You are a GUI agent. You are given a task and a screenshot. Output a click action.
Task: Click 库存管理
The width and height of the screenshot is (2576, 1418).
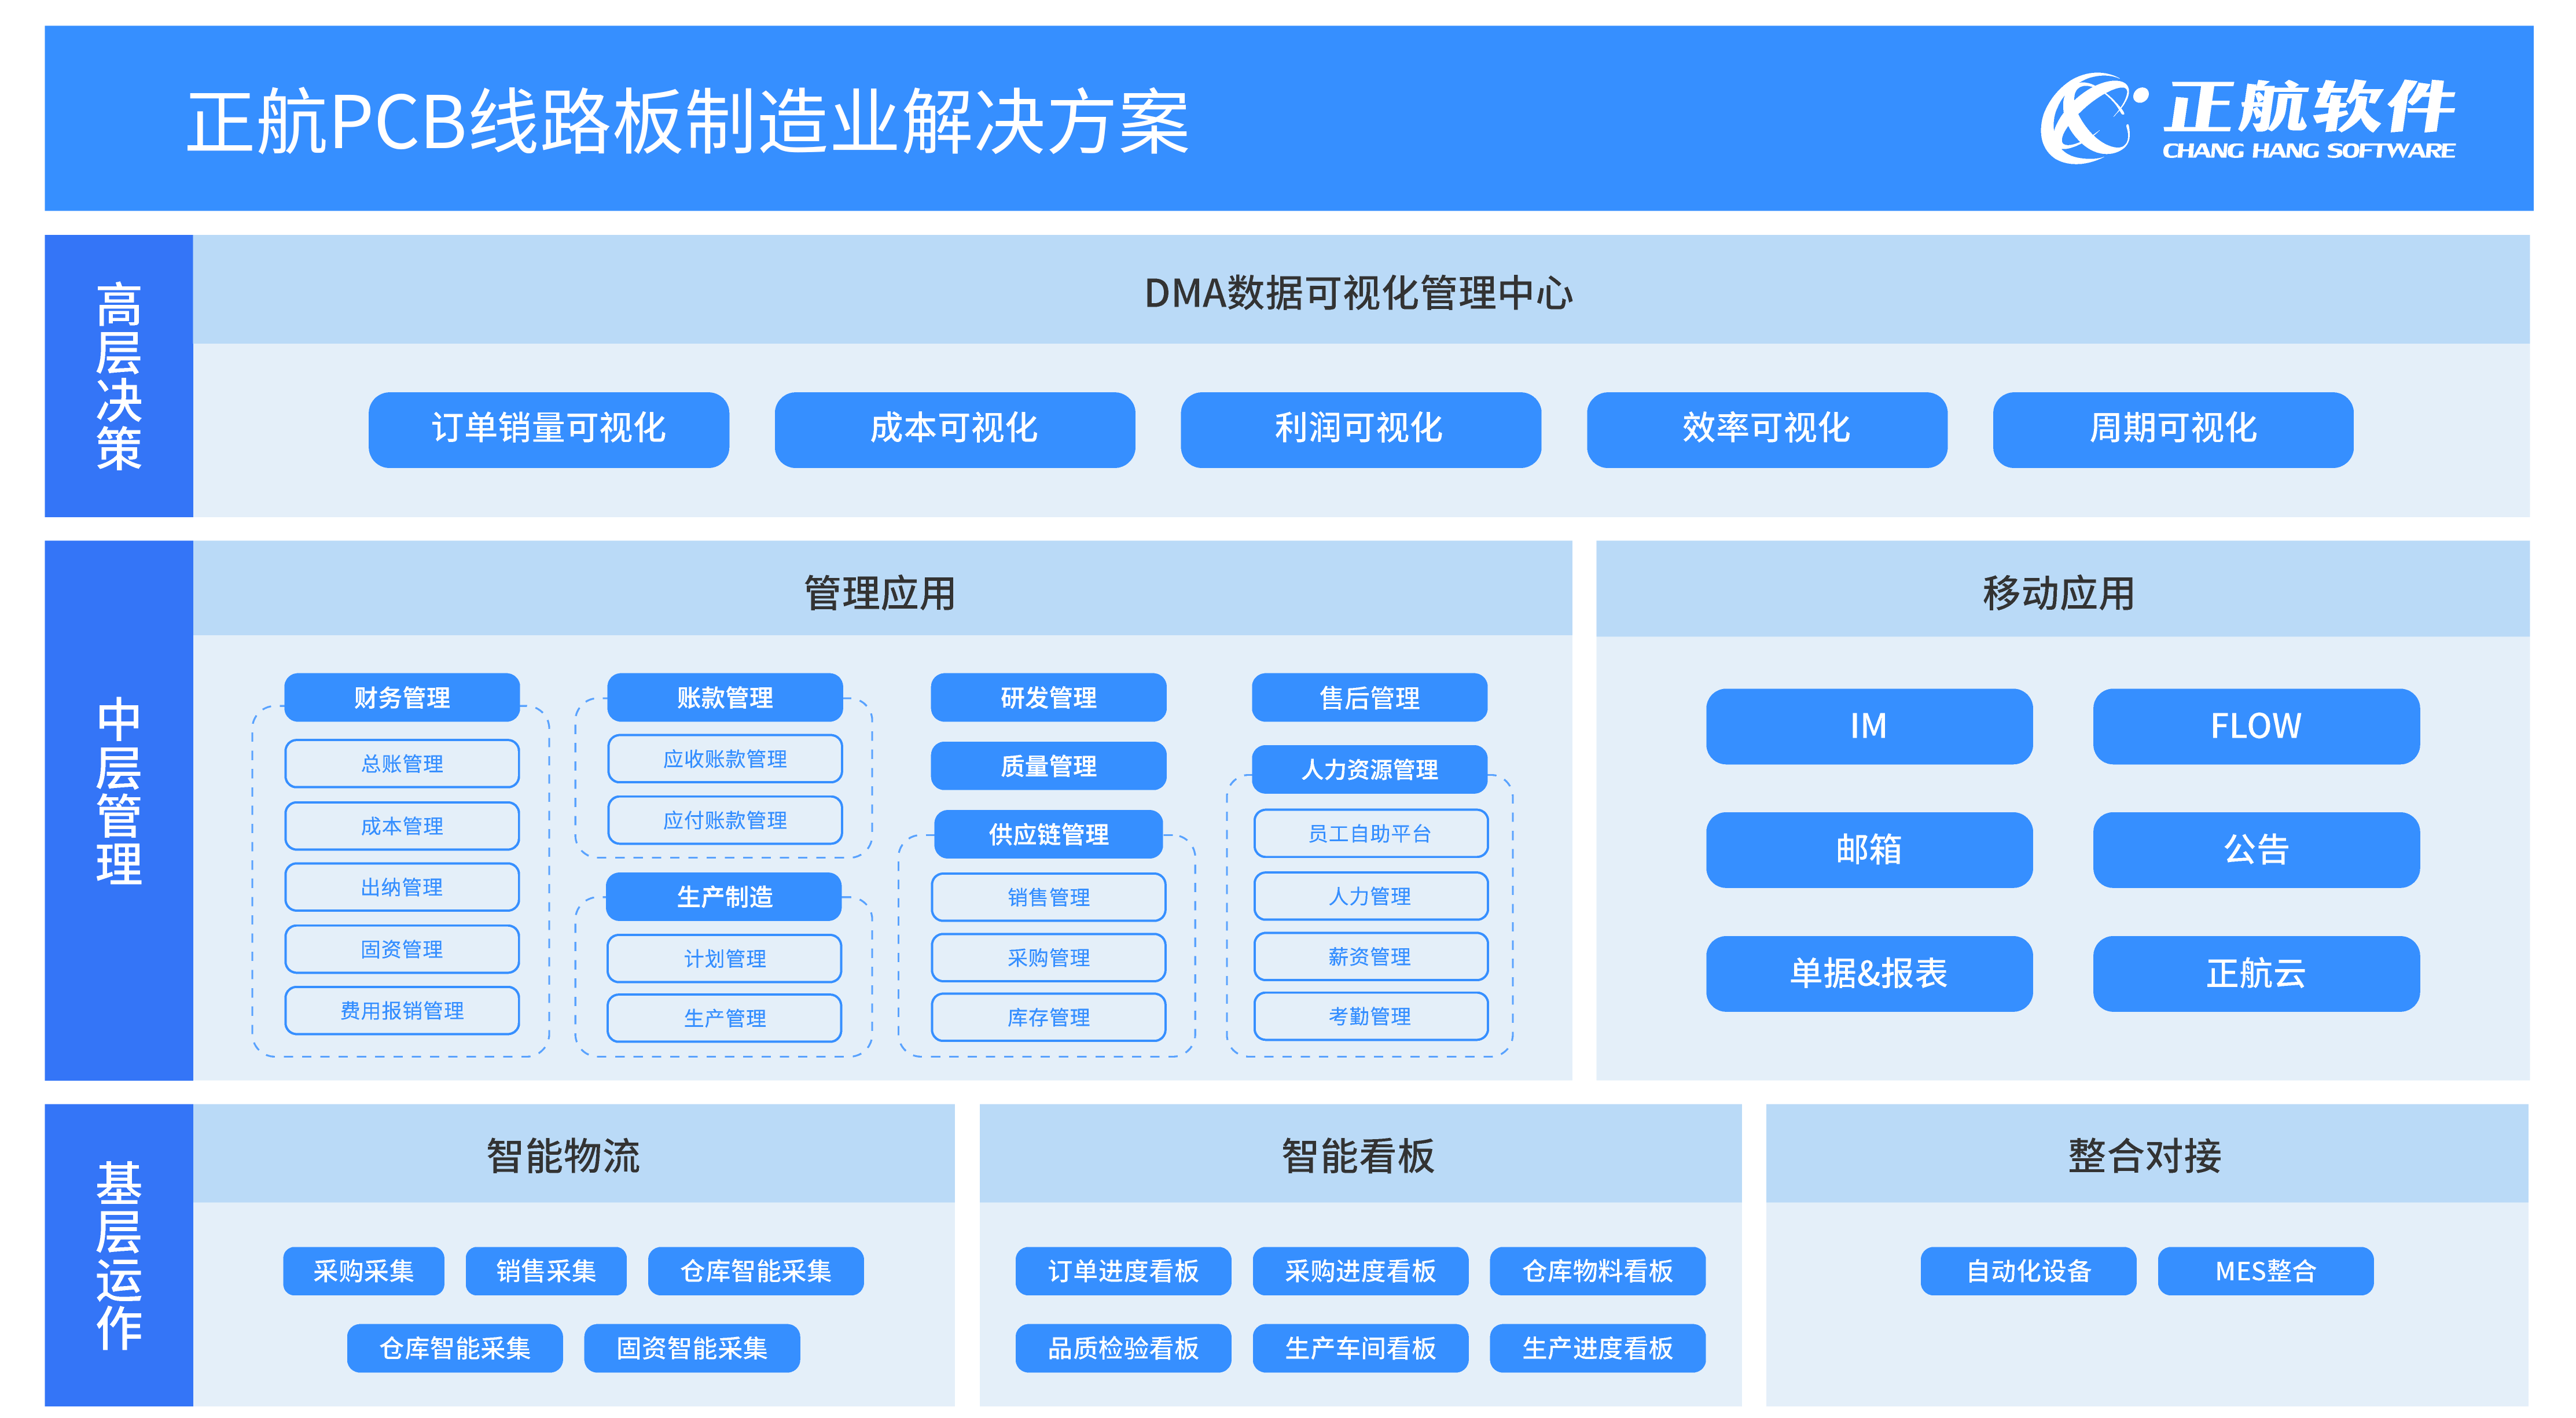click(1049, 1017)
